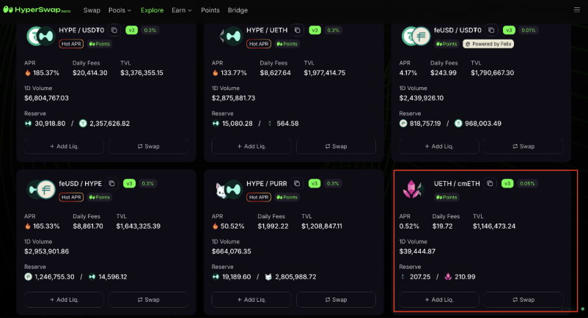Open the Bridge page

pyautogui.click(x=238, y=10)
